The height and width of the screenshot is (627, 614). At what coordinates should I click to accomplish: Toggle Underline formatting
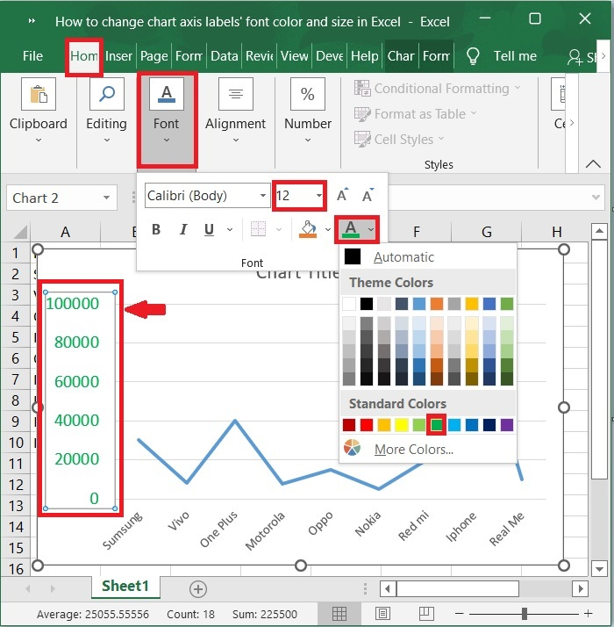click(209, 230)
